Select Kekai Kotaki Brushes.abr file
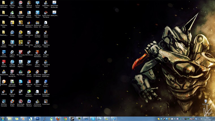This screenshot has width=215, height=121. 54,5
